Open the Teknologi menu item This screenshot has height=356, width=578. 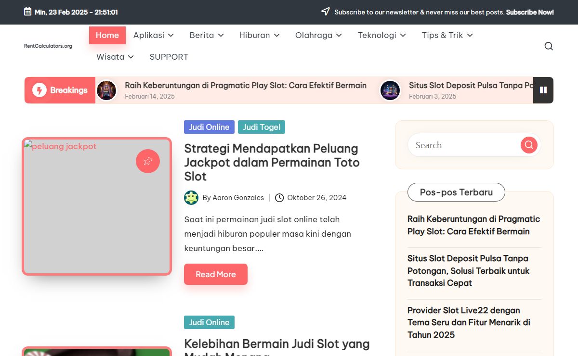[x=377, y=36]
